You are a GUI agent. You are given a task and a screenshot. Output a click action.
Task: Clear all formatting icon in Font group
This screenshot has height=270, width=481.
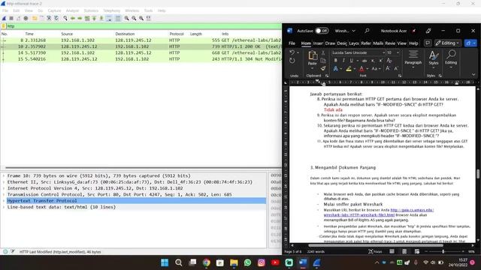coord(389,61)
